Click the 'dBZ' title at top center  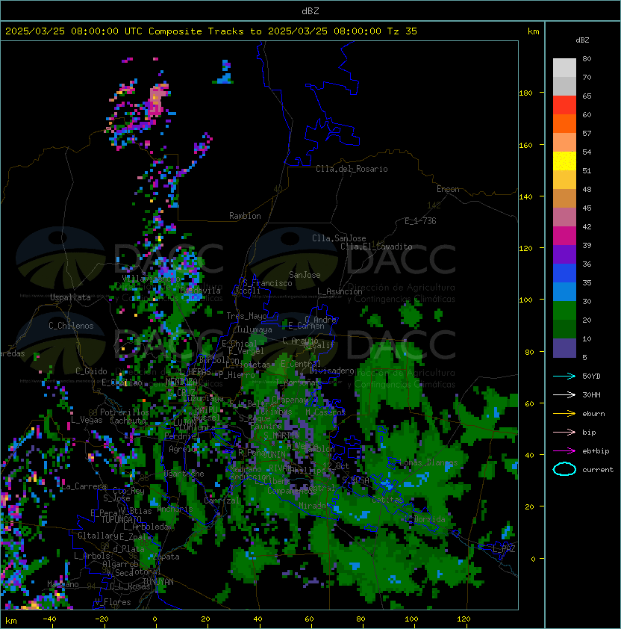click(310, 10)
